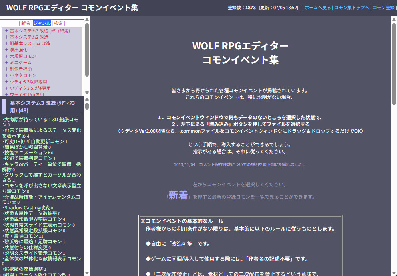The width and height of the screenshot is (397, 276).
Task: Click main page scrollbar up arrow
Action: pyautogui.click(x=394, y=19)
